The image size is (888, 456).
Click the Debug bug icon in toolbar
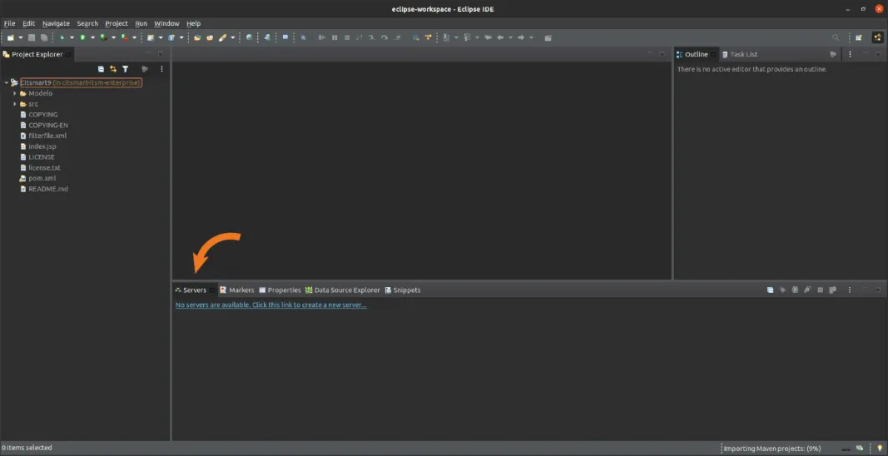pyautogui.click(x=62, y=37)
